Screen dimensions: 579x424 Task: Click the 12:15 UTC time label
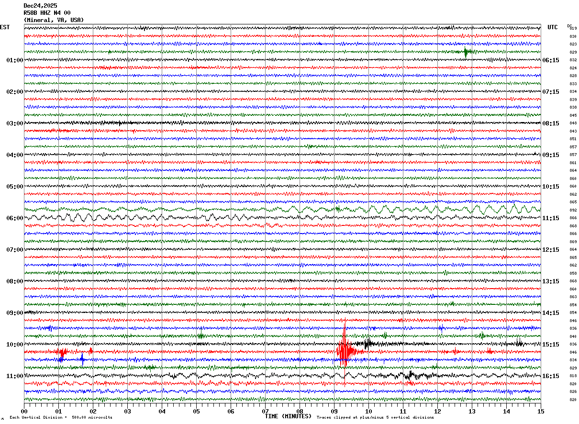[x=550, y=250]
